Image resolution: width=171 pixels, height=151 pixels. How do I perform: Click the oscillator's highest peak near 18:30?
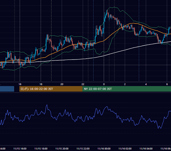click(x=47, y=105)
